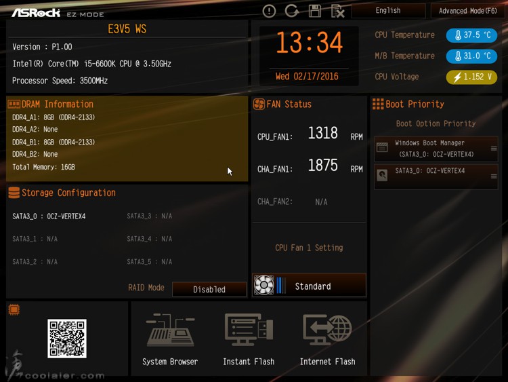508x382 pixels.
Task: Click drag handle of SATA3_0 boot entry
Action: pos(494,176)
